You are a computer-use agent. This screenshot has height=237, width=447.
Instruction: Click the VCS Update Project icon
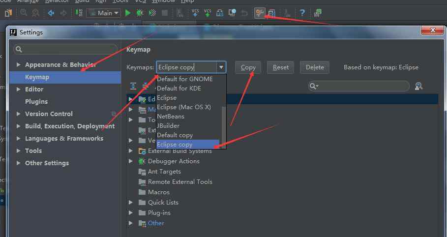(195, 13)
